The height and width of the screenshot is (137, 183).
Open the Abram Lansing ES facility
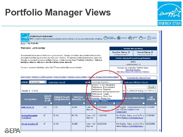click(x=30, y=124)
